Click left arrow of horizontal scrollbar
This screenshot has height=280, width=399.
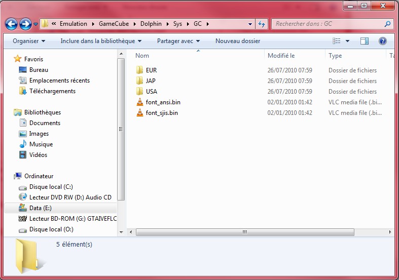[131, 232]
